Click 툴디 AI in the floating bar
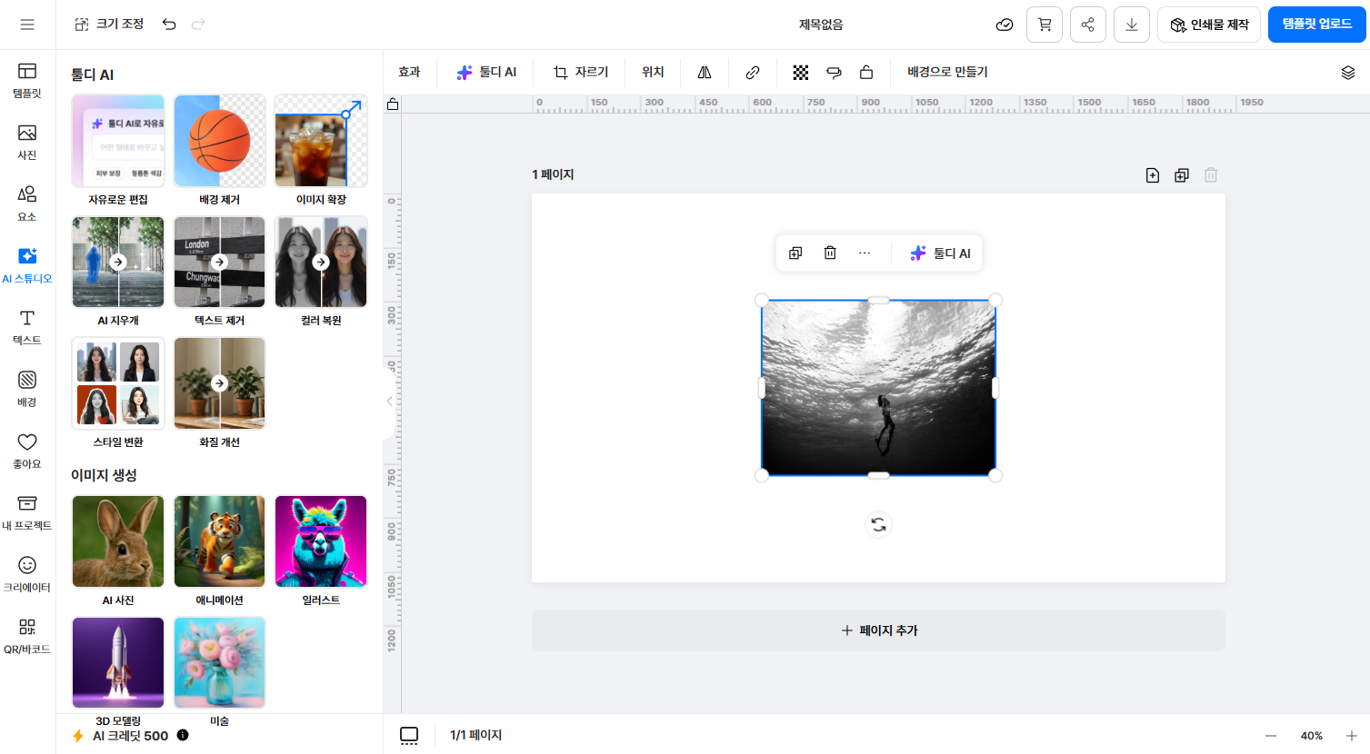Screen dimensions: 1370x754 (941, 253)
